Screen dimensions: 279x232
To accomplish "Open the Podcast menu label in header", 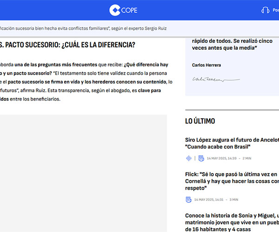I will 276,10.
